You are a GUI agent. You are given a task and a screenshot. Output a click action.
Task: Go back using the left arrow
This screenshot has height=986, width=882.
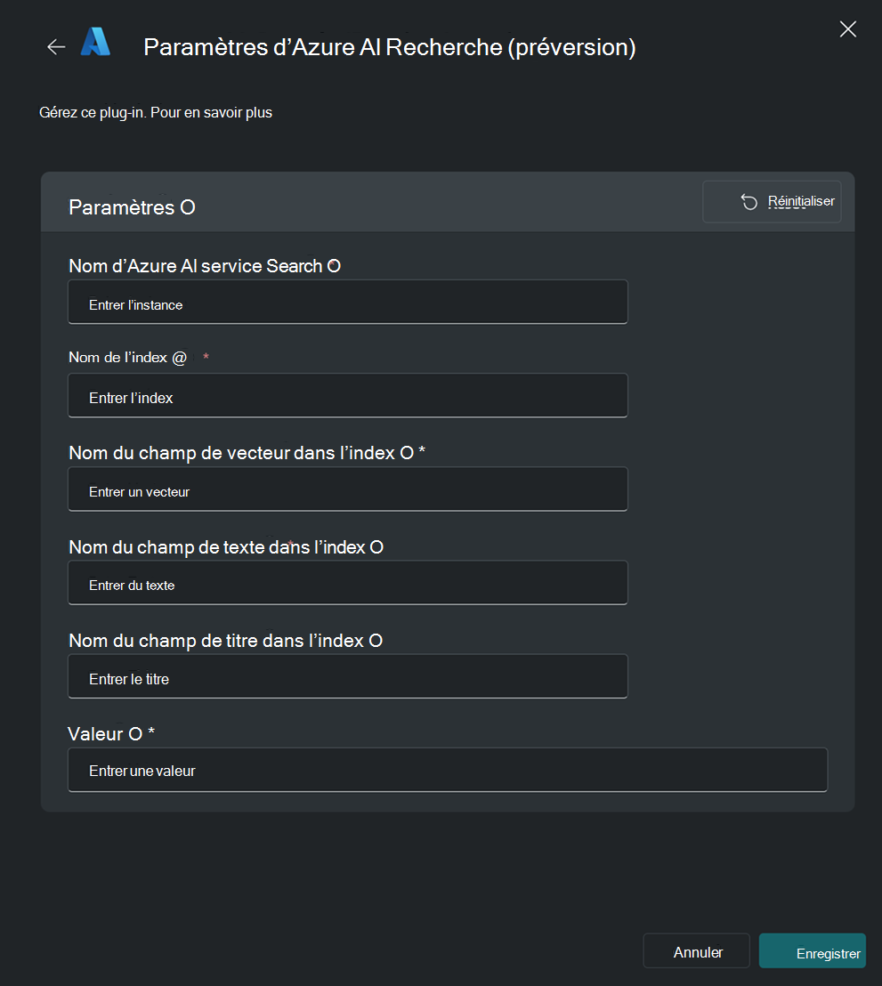tap(56, 47)
